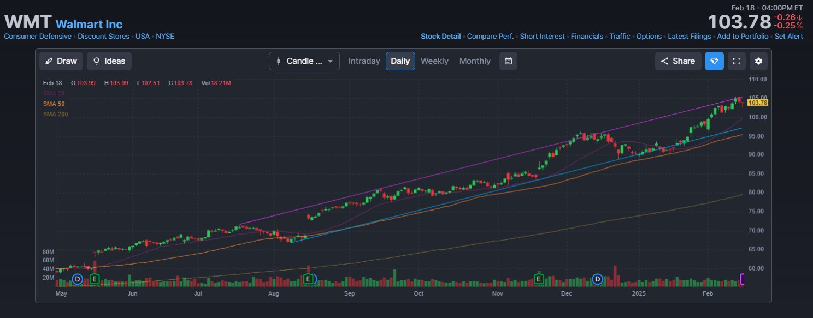This screenshot has width=813, height=318.
Task: Click the O 103.99 open value
Action: pyautogui.click(x=83, y=83)
